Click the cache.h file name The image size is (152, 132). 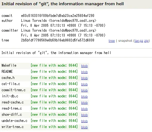pos(8,78)
